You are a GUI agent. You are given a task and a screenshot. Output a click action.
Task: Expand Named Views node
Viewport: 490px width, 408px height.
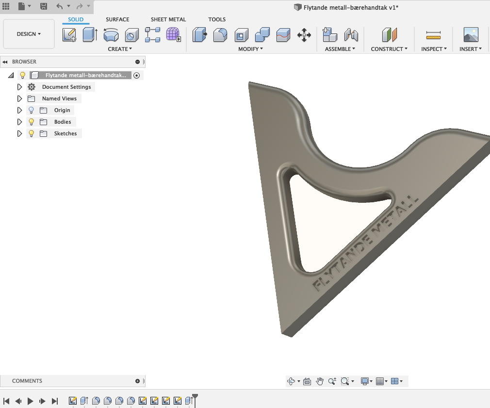point(19,98)
